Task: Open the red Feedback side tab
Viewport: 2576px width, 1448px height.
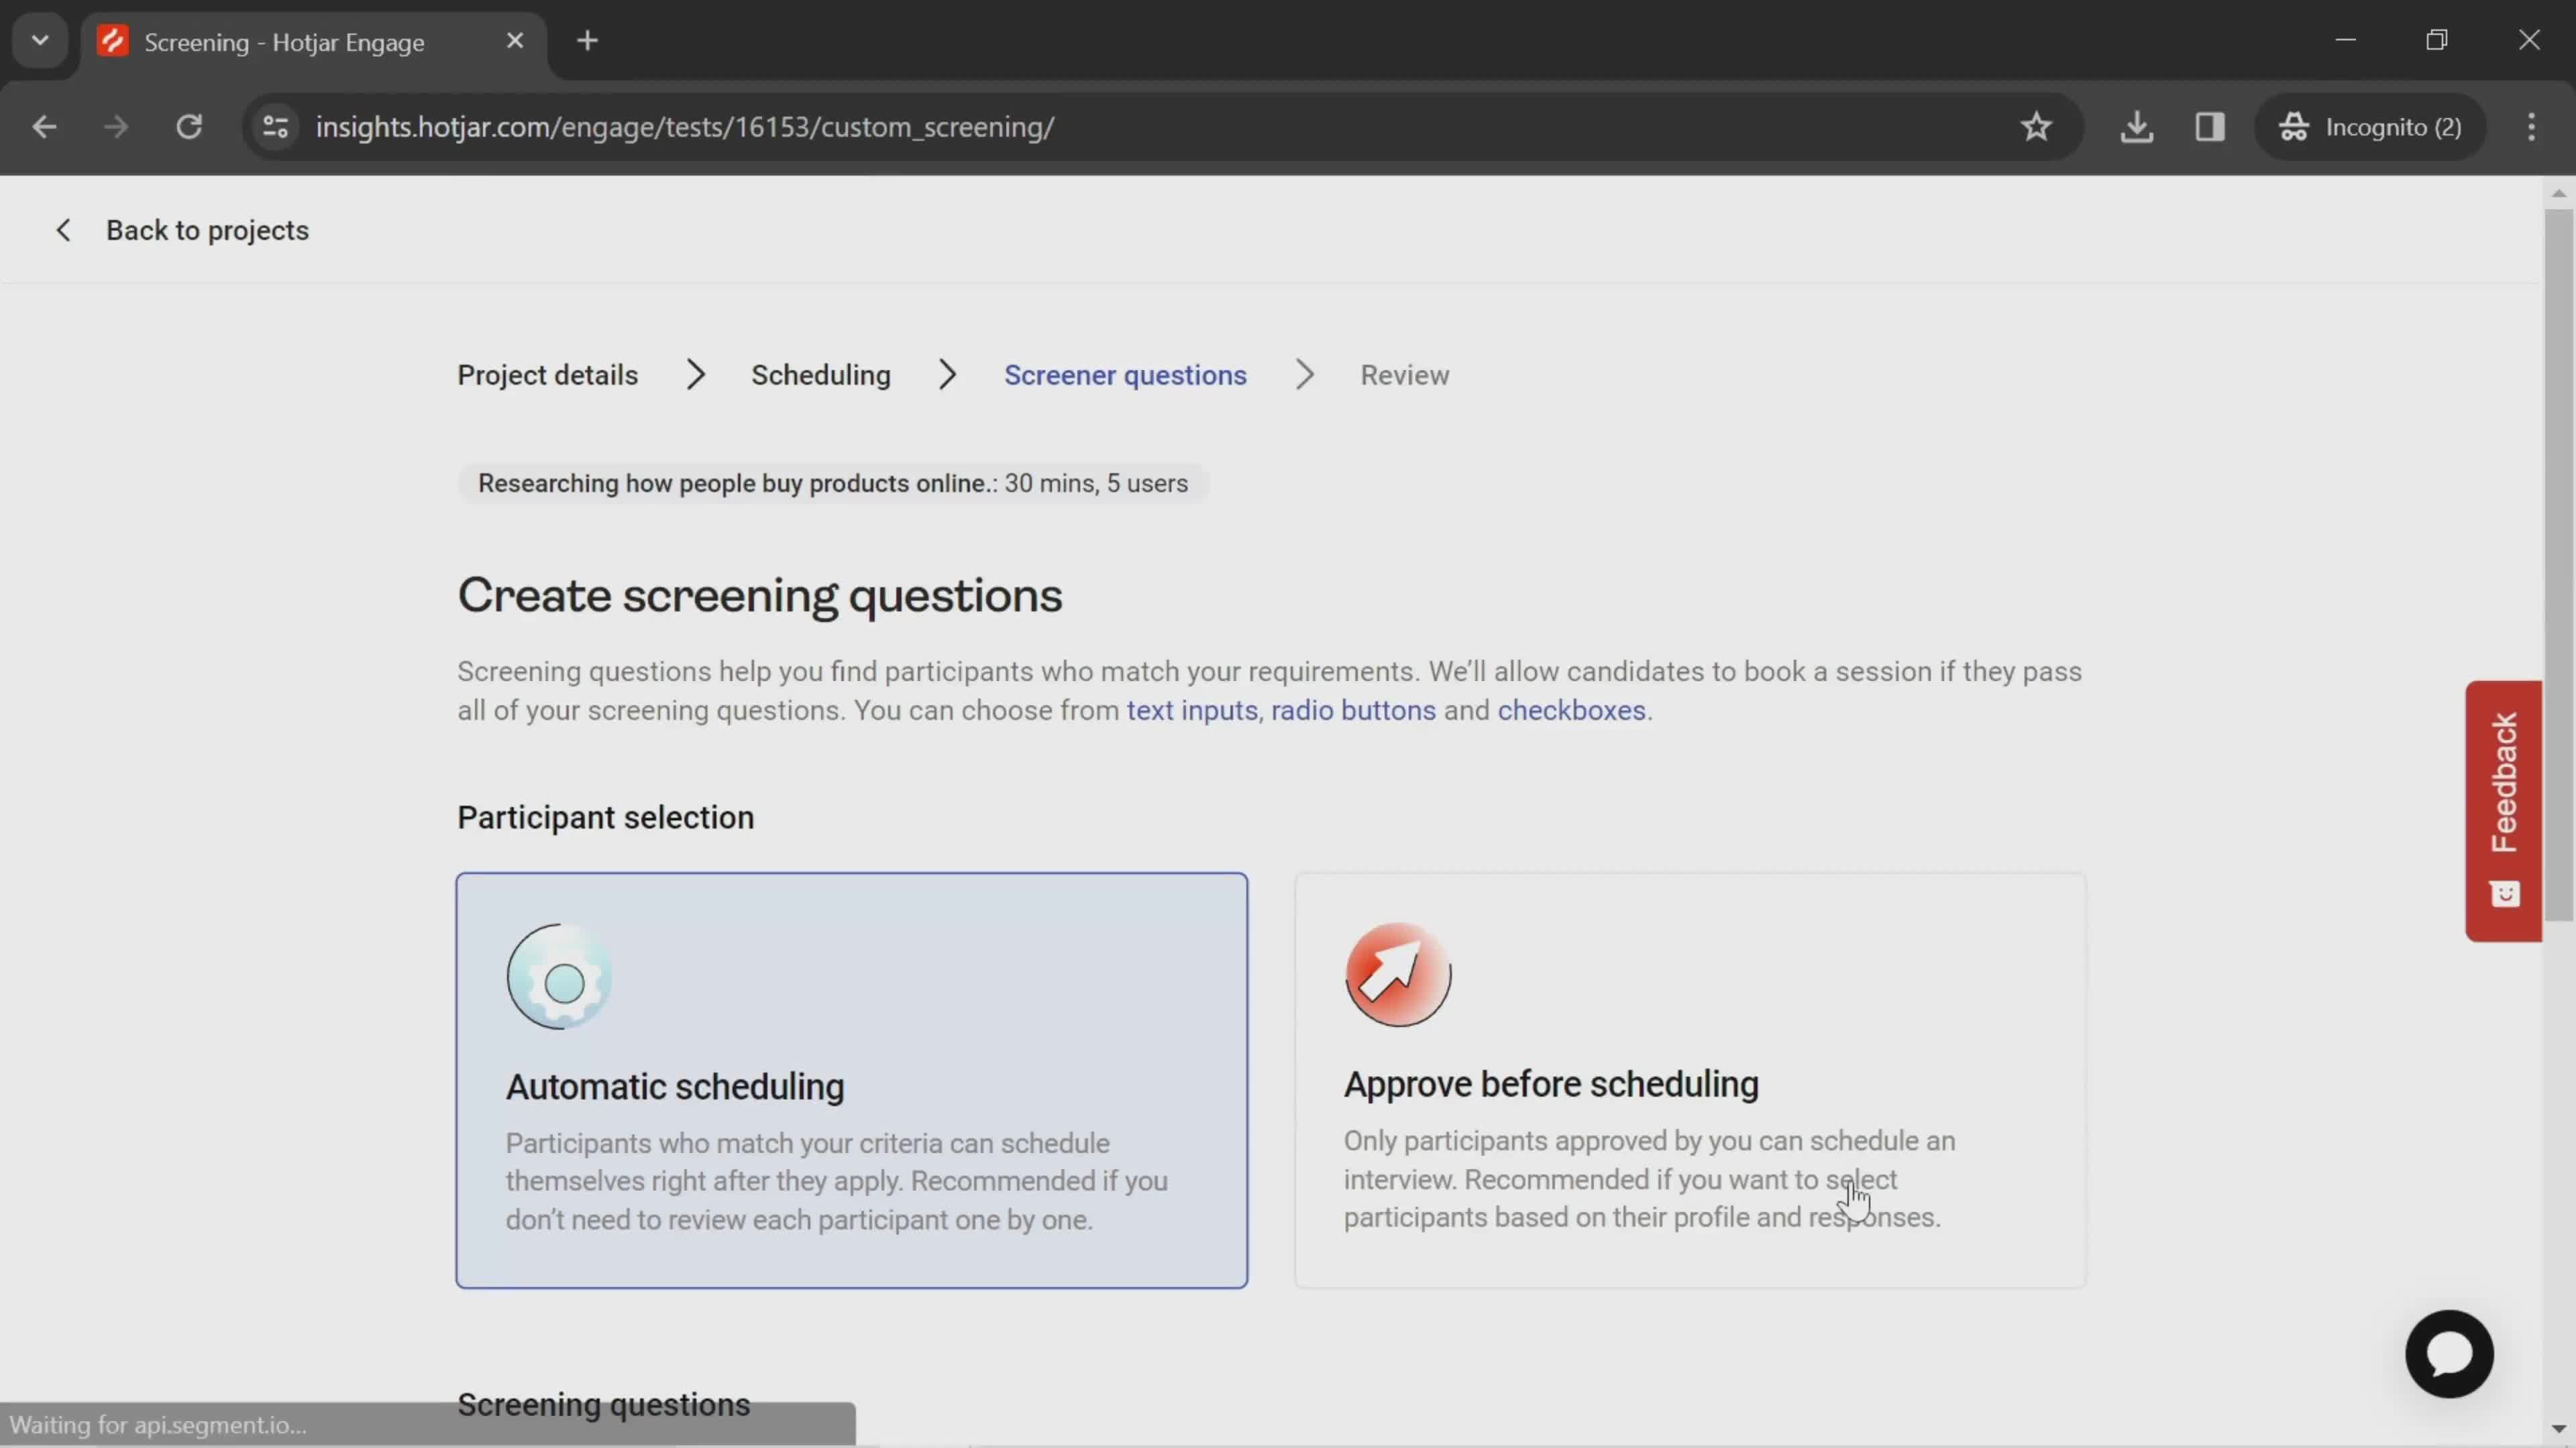Action: 2504,811
